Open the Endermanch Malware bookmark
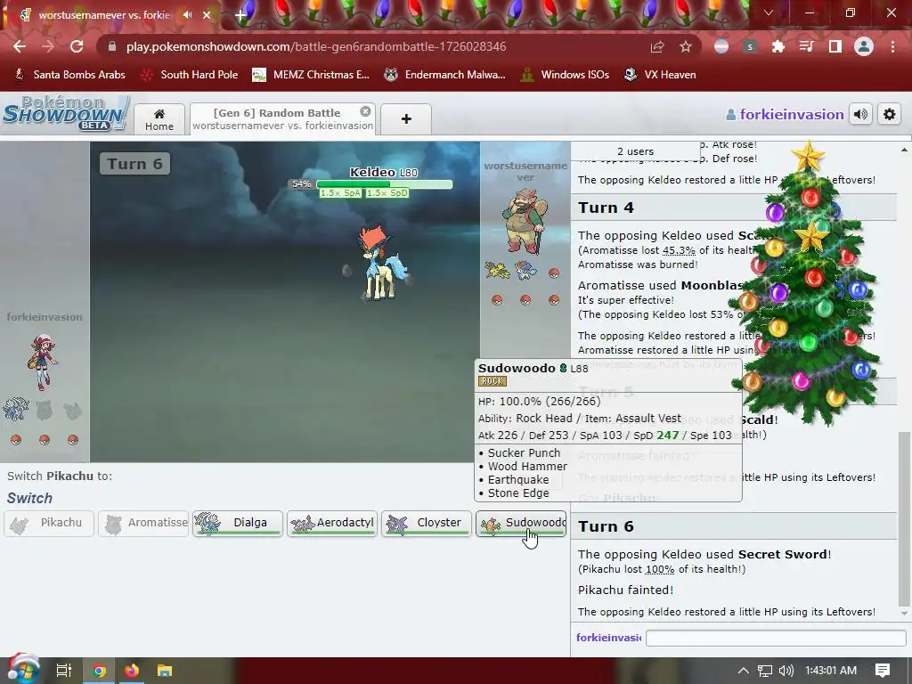The height and width of the screenshot is (684, 912). pyautogui.click(x=445, y=75)
